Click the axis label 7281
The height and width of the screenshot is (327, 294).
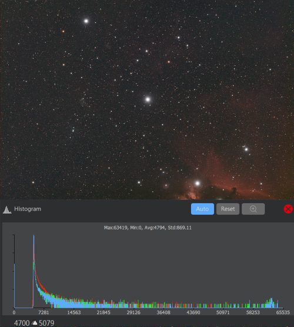point(44,312)
